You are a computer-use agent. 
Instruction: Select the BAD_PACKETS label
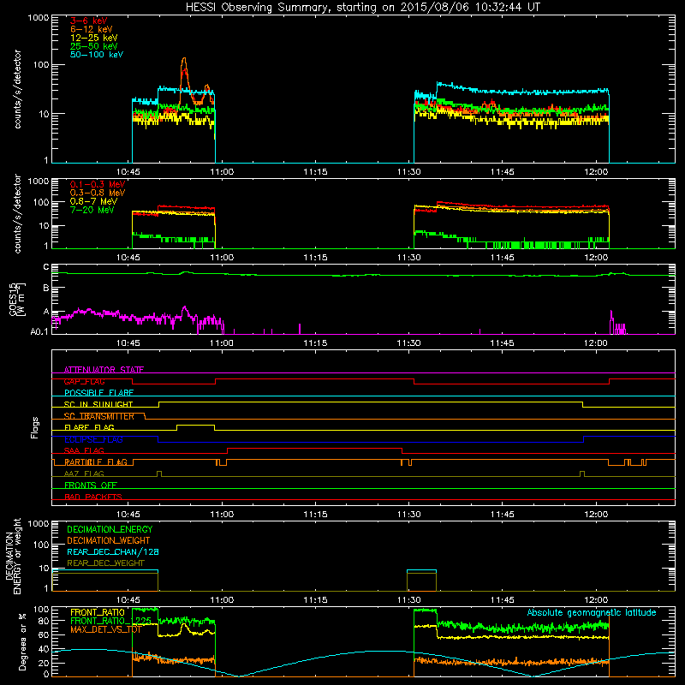pyautogui.click(x=93, y=497)
